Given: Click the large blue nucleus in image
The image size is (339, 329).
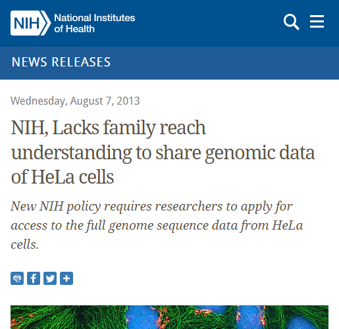Looking at the screenshot, I should click(140, 318).
